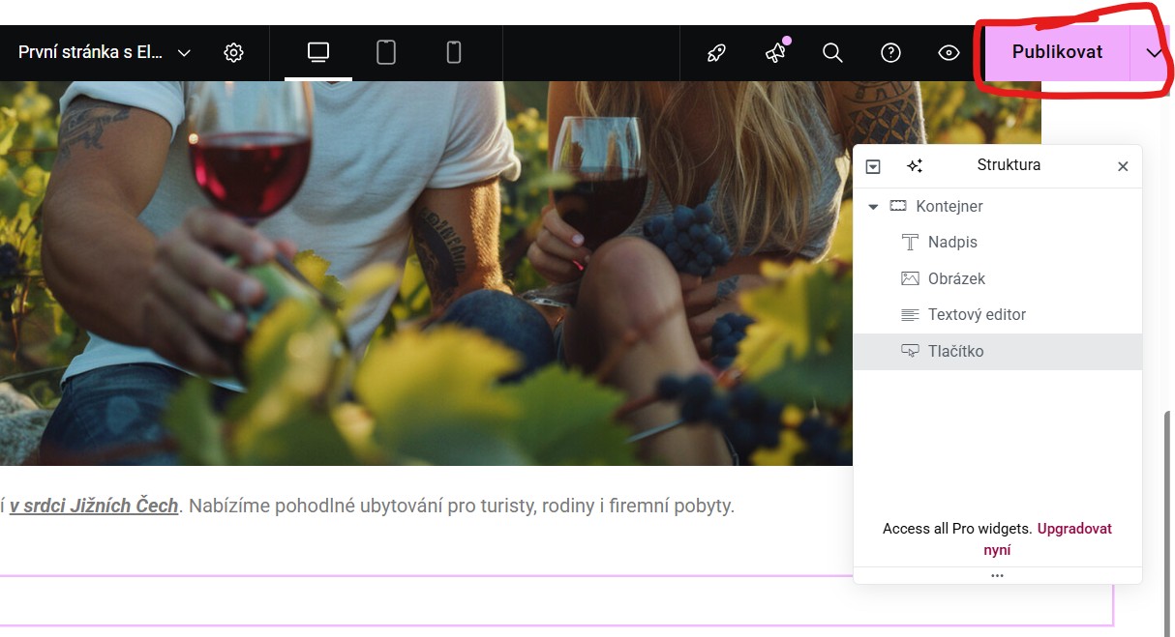Close the Struktura panel

pos(1123,166)
